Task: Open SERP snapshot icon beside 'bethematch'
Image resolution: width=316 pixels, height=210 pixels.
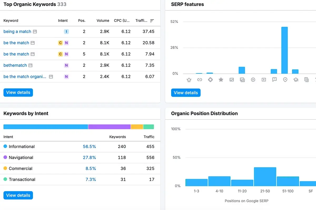Action: [30, 65]
